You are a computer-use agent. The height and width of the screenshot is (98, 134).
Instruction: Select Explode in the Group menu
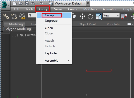tap(54, 53)
